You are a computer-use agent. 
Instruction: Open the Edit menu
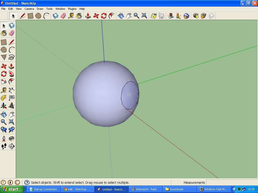pyautogui.click(x=11, y=9)
